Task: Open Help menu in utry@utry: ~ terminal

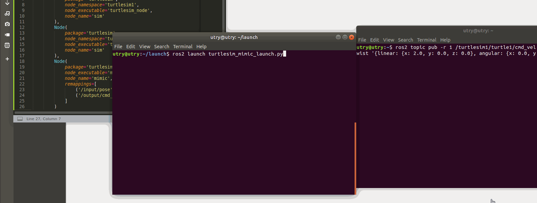Action: (445, 40)
